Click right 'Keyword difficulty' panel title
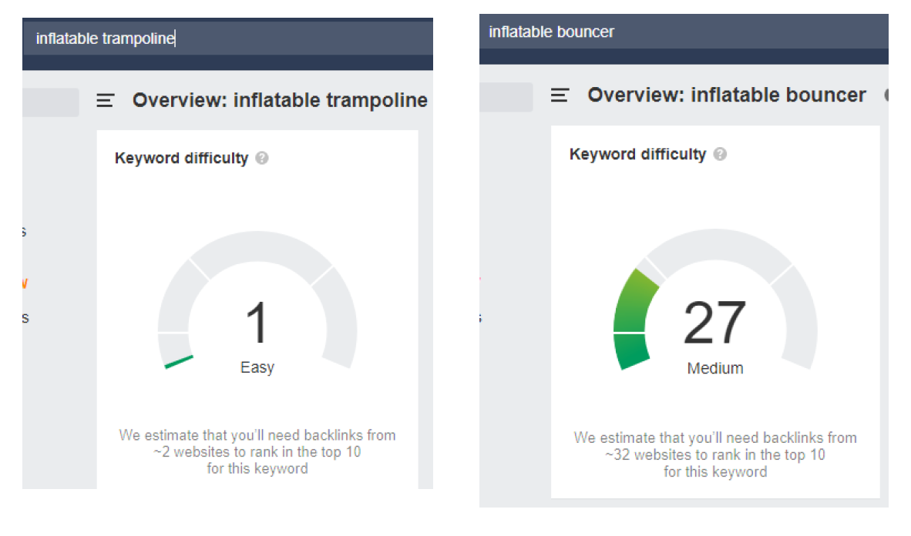The image size is (911, 536). tap(637, 154)
